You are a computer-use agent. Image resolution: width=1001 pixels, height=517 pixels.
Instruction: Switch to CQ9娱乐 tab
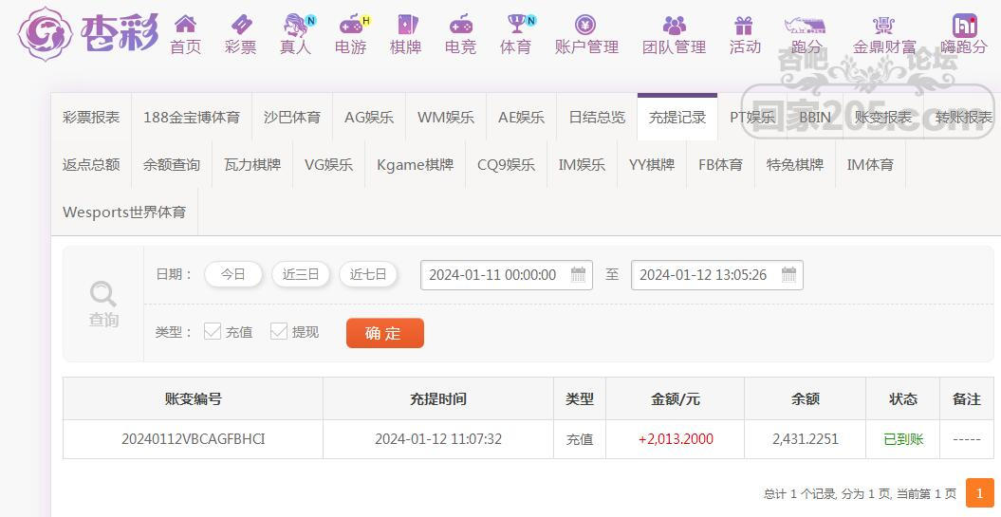pos(507,165)
